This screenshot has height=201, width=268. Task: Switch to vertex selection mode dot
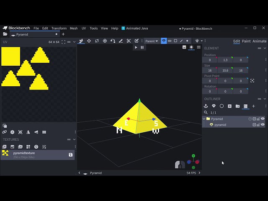coord(187,41)
